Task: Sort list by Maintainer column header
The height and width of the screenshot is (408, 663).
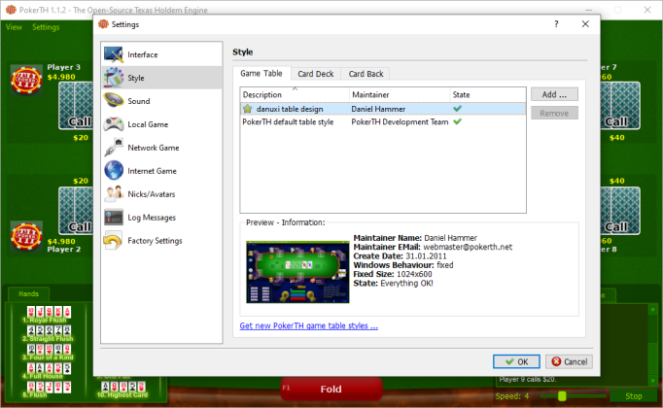Action: pyautogui.click(x=400, y=94)
